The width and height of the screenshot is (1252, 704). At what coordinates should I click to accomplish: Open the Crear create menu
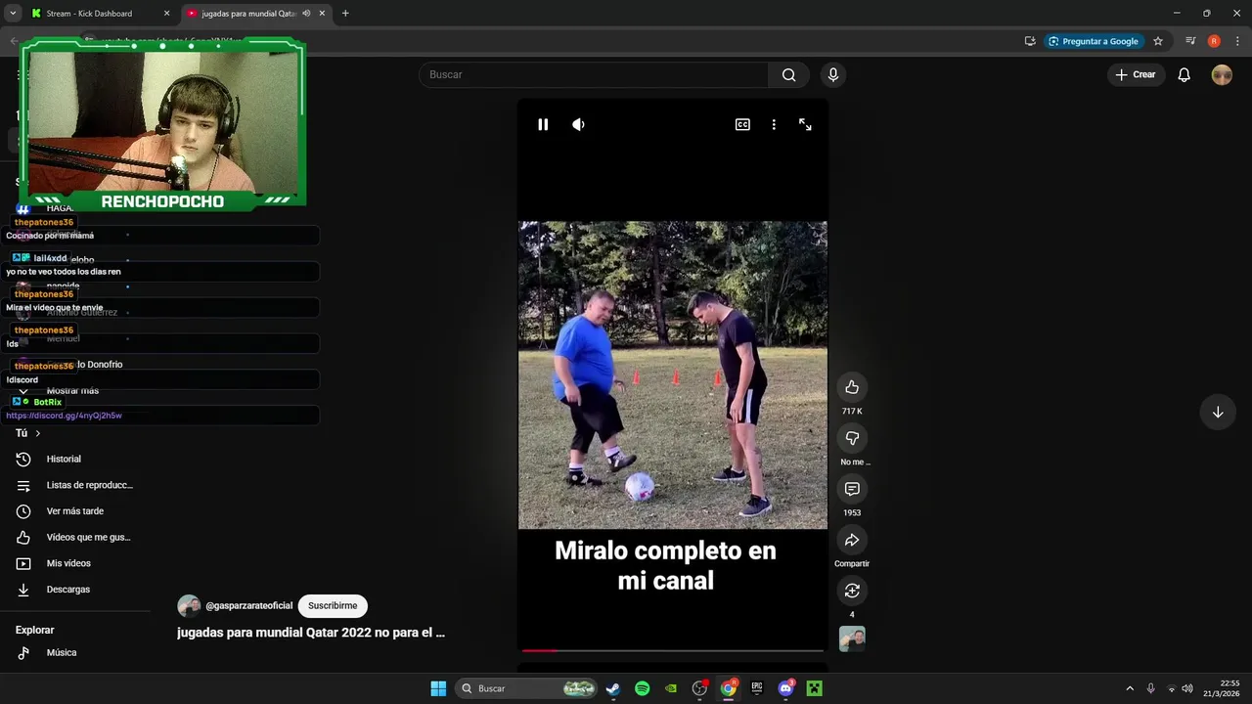[1136, 74]
